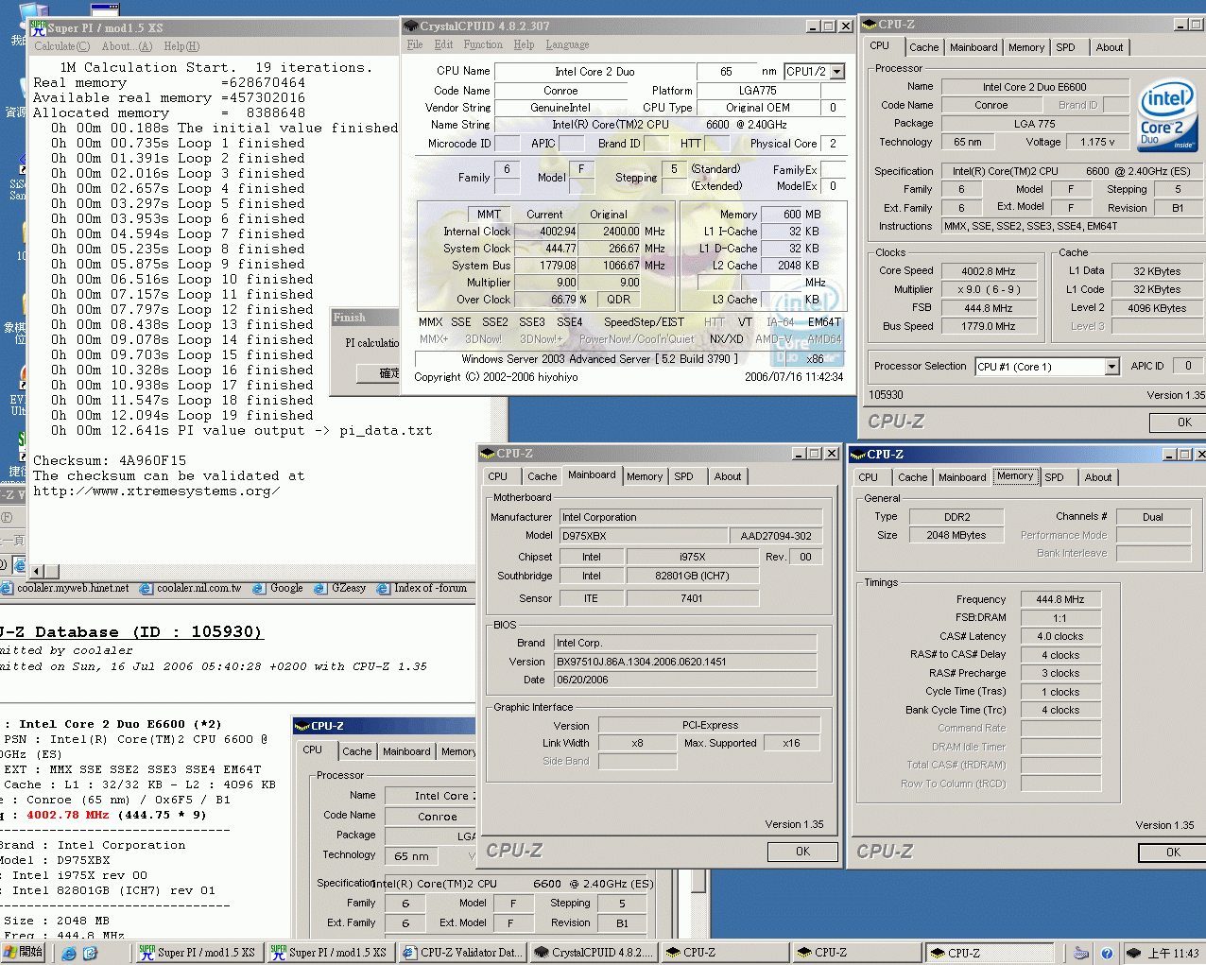This screenshot has width=1206, height=965.
Task: Click the black tray icon beside the clock
Action: 1133,953
